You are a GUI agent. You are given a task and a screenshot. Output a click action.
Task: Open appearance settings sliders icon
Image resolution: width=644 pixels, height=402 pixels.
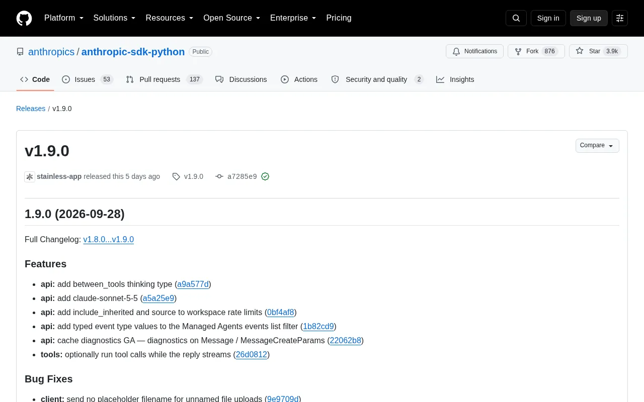tap(620, 18)
